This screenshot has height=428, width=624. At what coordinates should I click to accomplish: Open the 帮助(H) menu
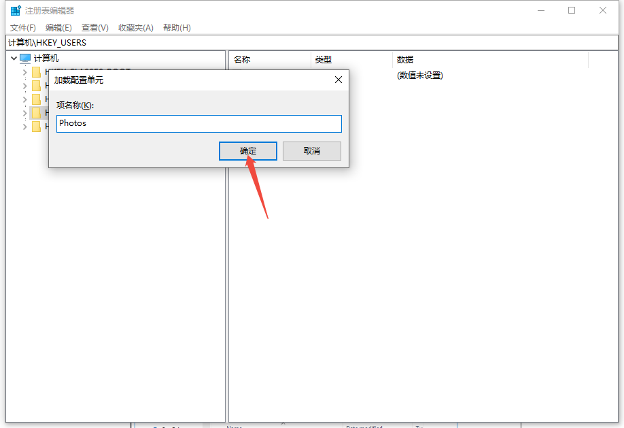click(x=177, y=28)
